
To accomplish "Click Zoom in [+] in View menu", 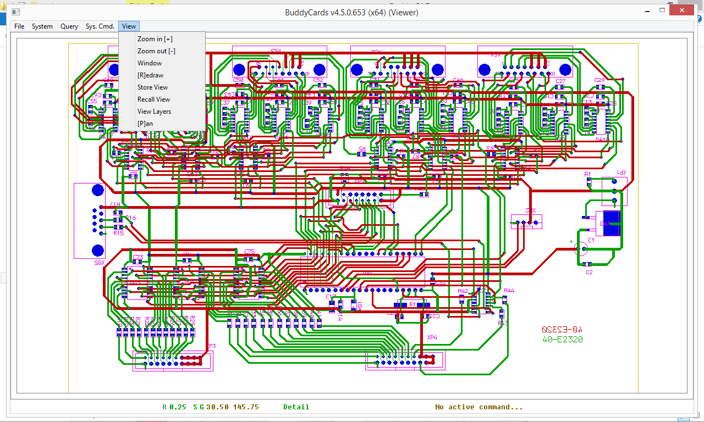I will pos(155,39).
